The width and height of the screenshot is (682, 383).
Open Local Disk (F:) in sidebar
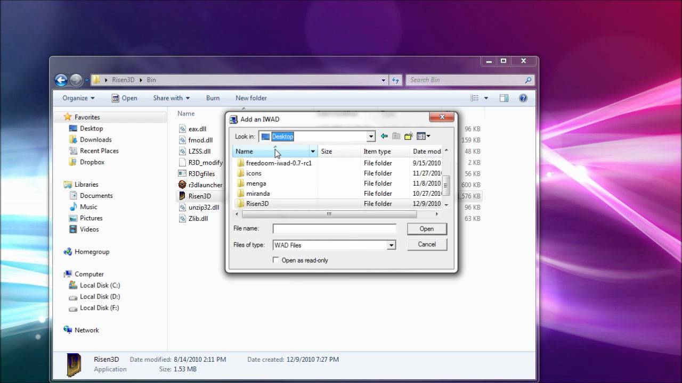(94, 307)
